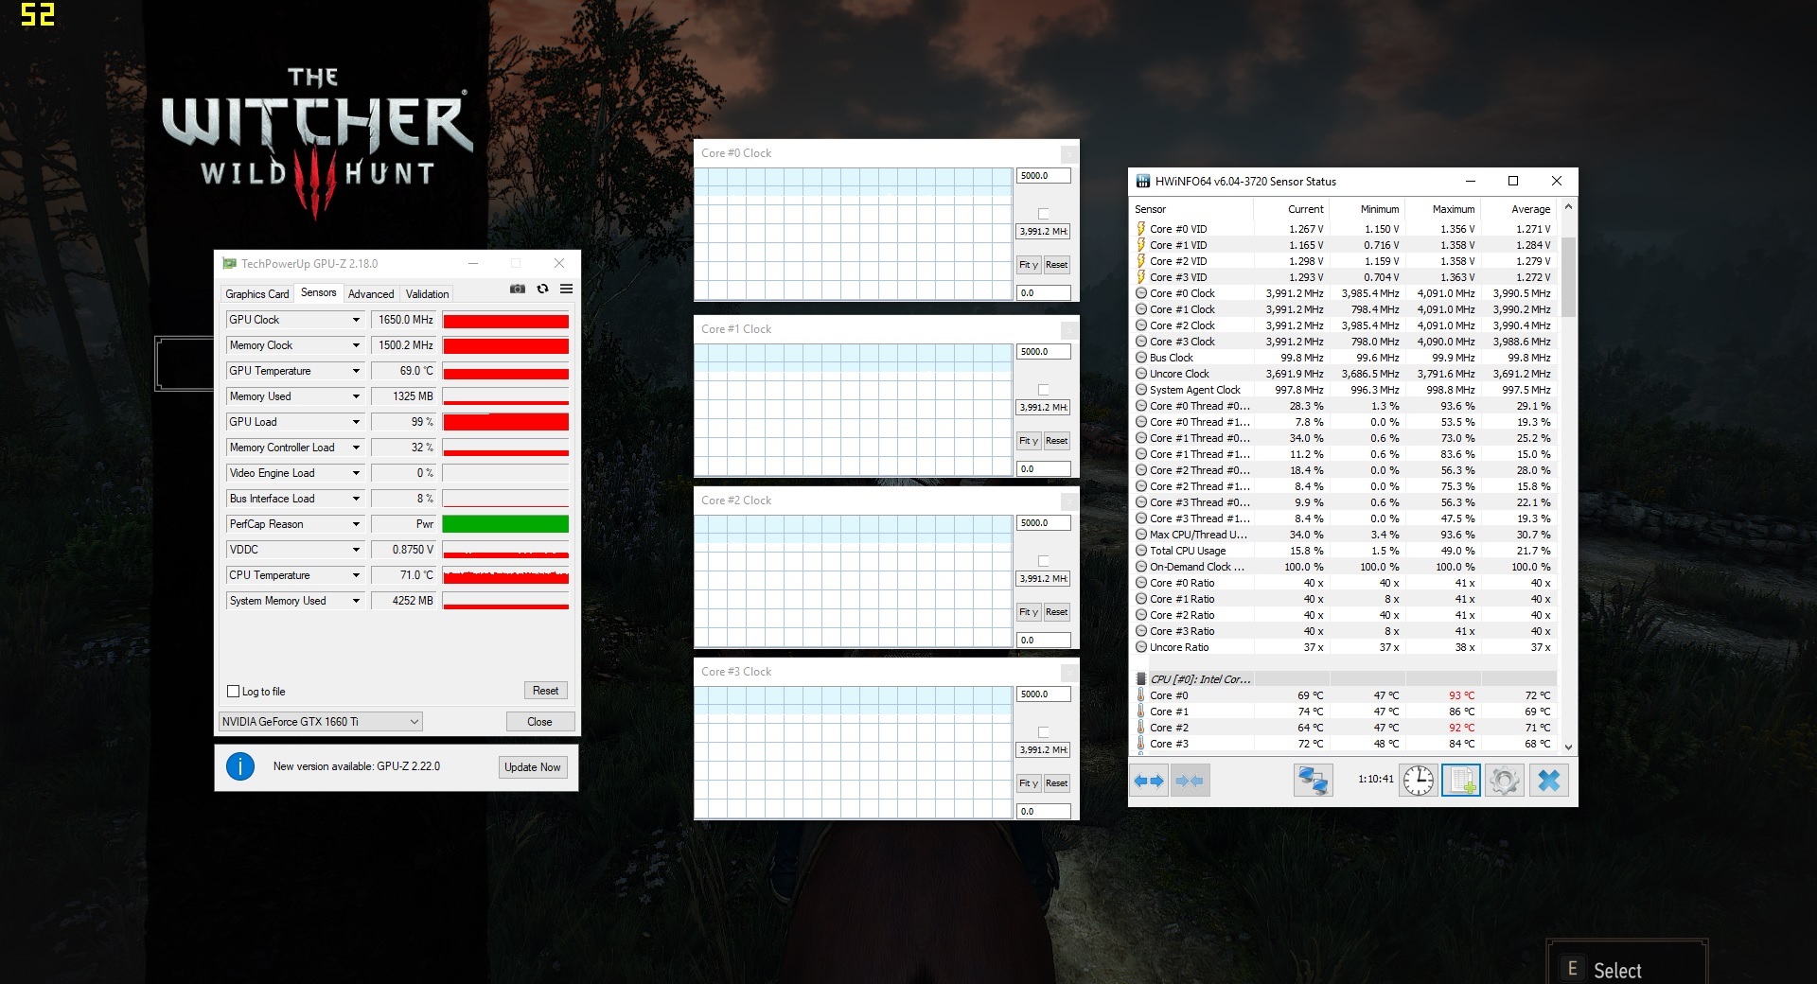Click Update Now for GPU-Z 2.22.0
The height and width of the screenshot is (984, 1817).
532,767
